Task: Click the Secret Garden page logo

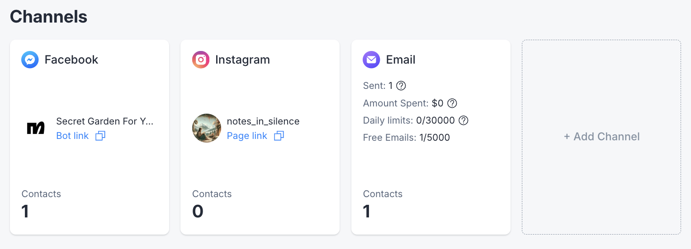Action: point(36,128)
